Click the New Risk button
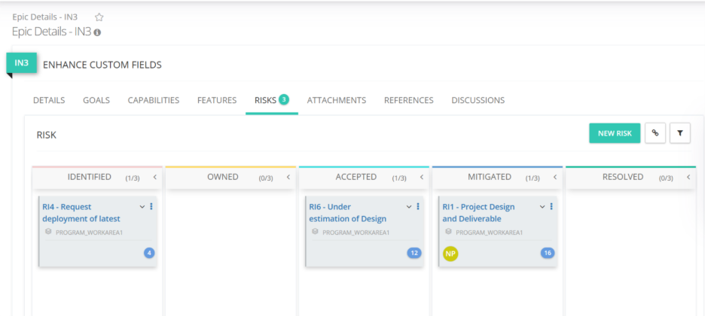 pyautogui.click(x=614, y=133)
